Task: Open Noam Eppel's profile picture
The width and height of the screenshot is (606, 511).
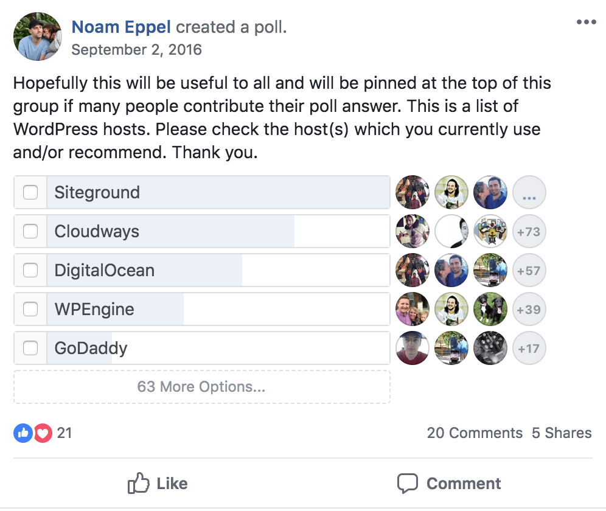Action: tap(38, 36)
